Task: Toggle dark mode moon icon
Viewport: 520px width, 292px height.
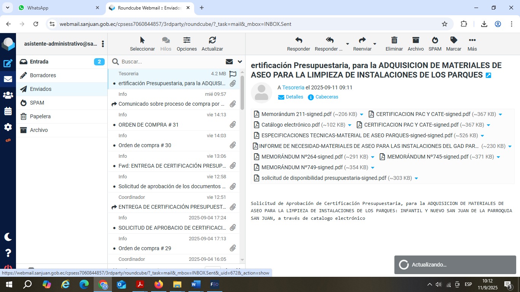Action: click(8, 237)
